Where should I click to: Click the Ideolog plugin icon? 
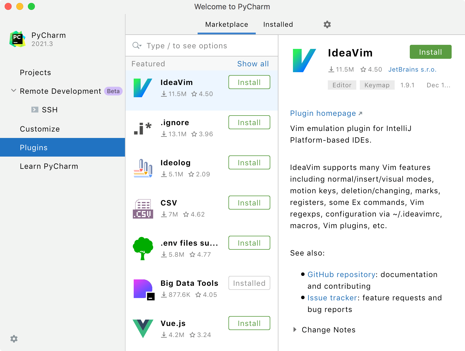(143, 168)
